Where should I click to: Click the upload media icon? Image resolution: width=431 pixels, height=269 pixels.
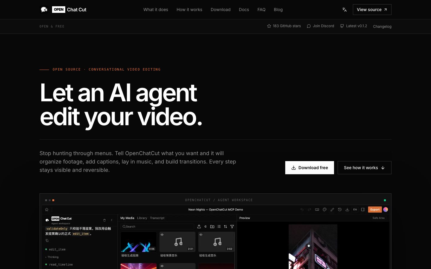coord(199,227)
